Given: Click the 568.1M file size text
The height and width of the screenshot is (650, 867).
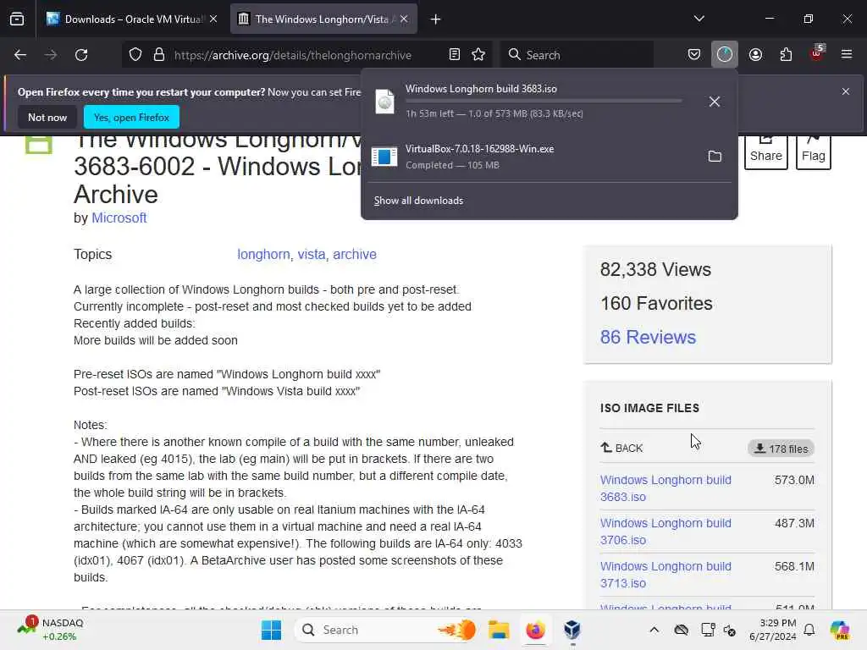Looking at the screenshot, I should click(794, 566).
